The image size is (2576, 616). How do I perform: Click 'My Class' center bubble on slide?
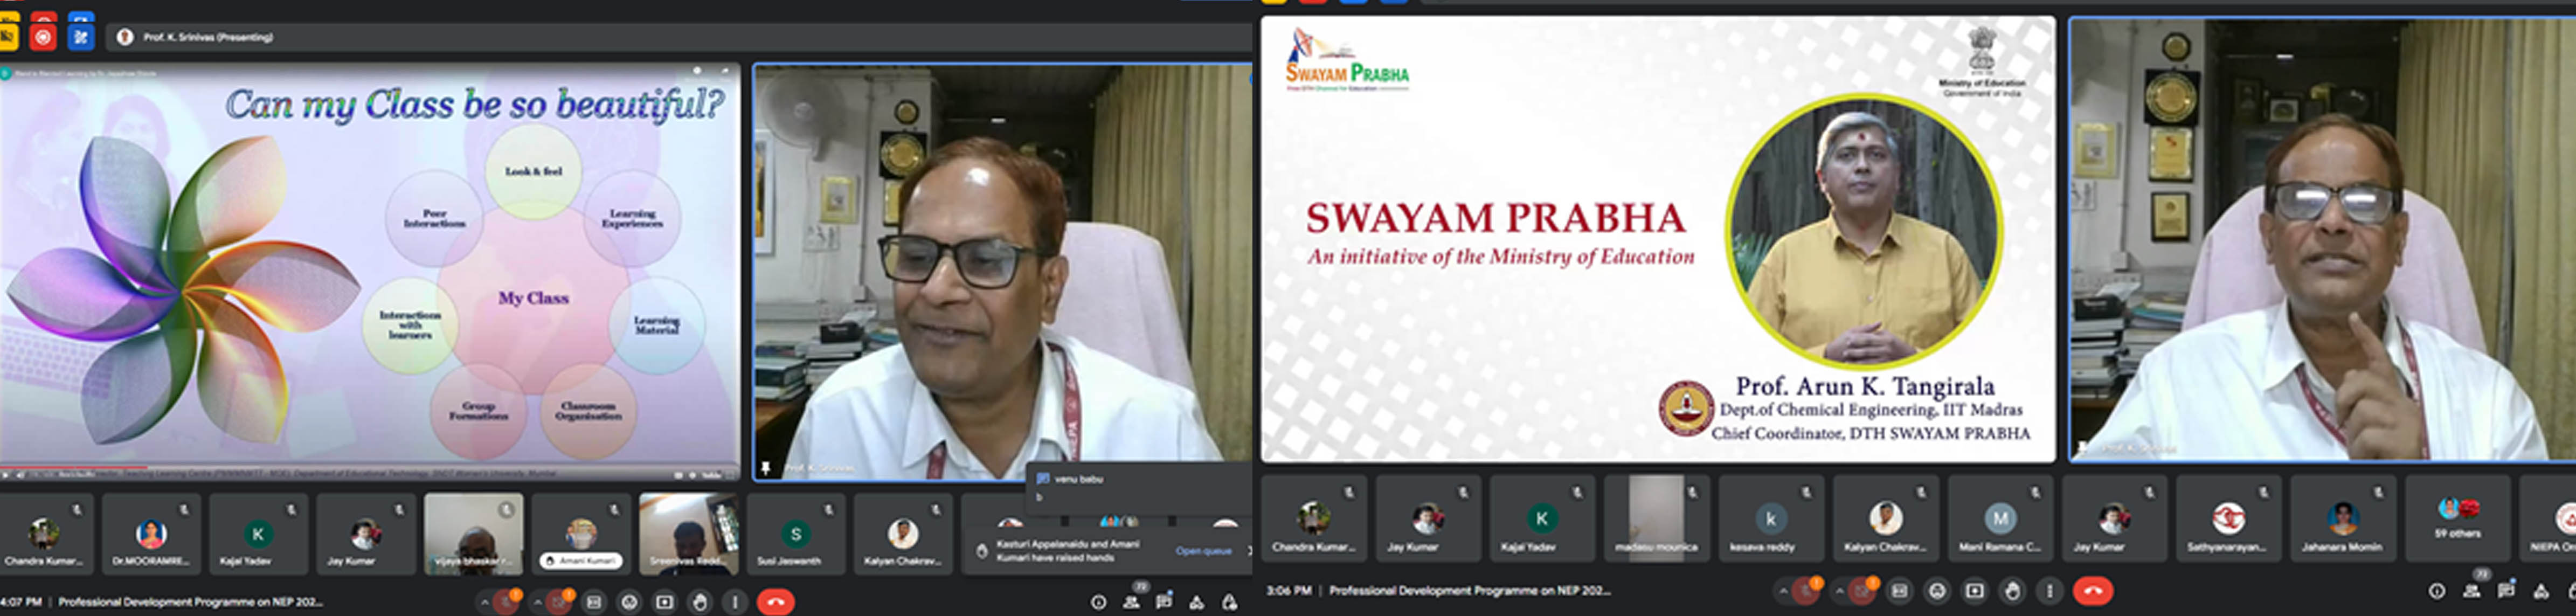pos(533,298)
